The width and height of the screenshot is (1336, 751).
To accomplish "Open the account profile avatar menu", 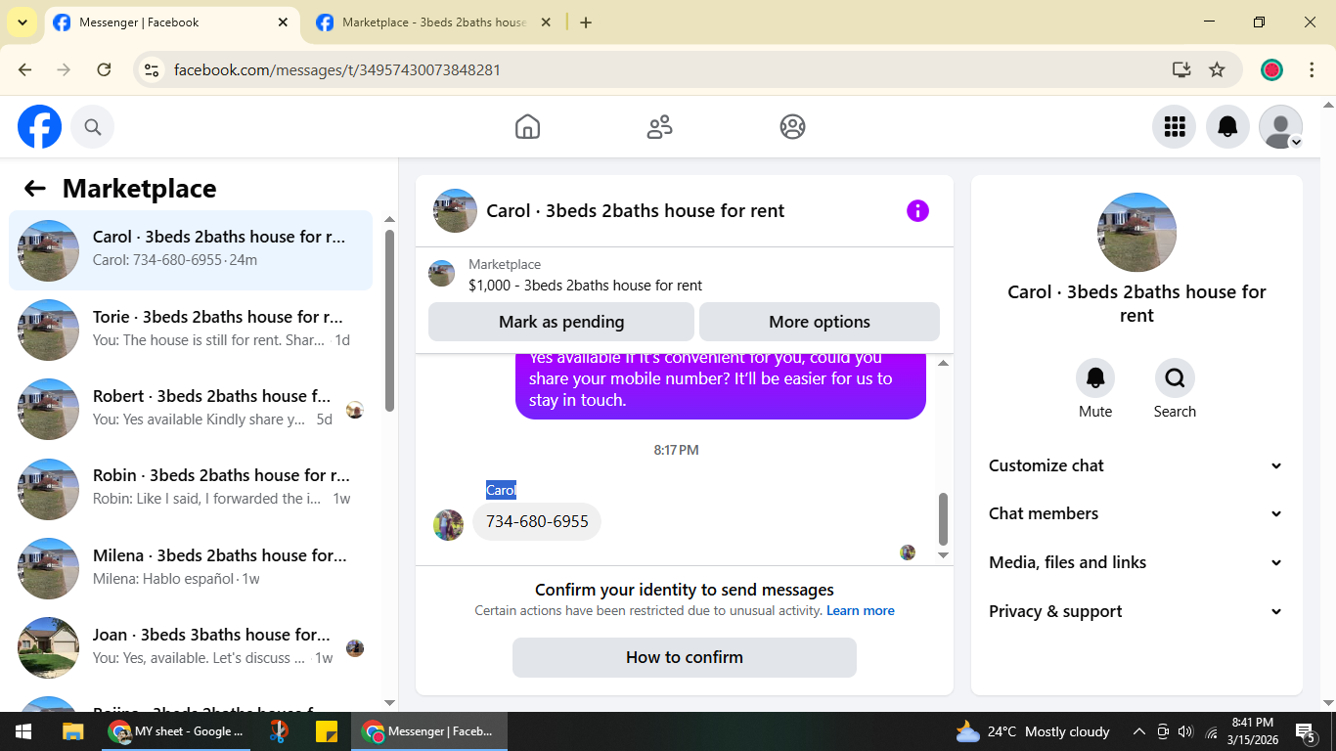I will coord(1280,127).
